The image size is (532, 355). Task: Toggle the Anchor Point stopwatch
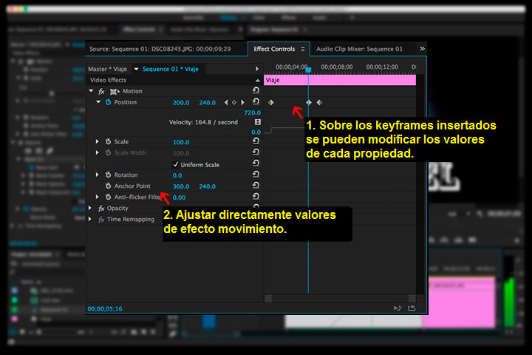tap(108, 186)
